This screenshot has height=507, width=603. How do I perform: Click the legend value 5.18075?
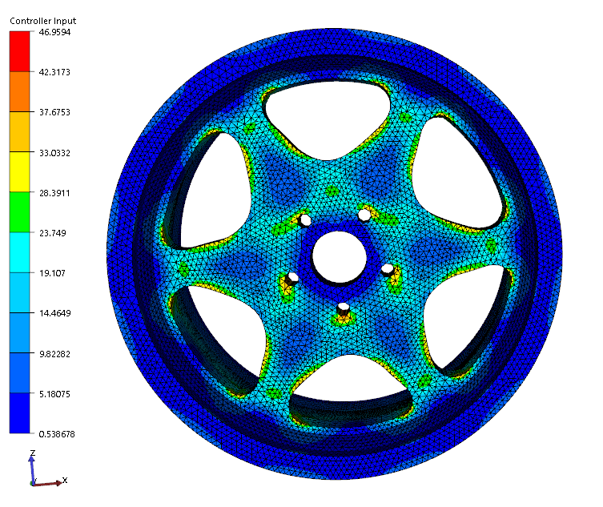coord(54,394)
